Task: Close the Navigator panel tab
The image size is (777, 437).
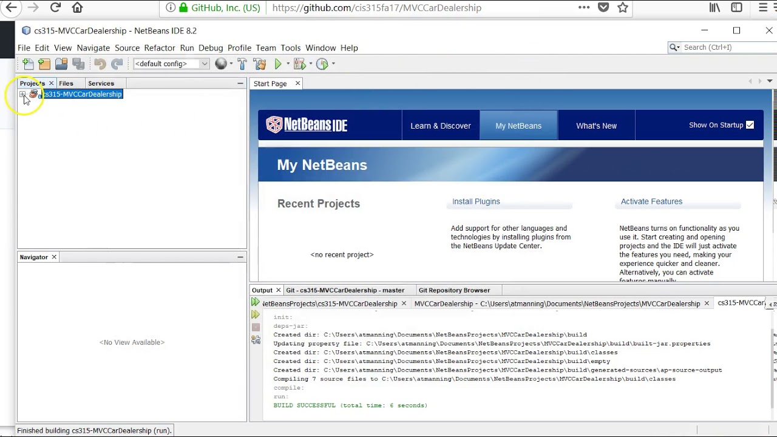Action: (54, 257)
